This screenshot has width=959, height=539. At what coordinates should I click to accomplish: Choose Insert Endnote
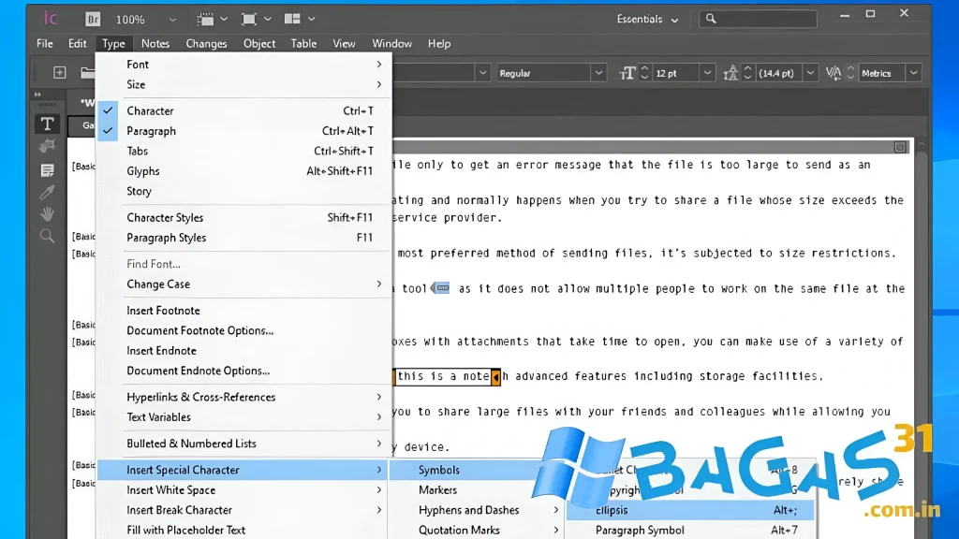point(243,351)
